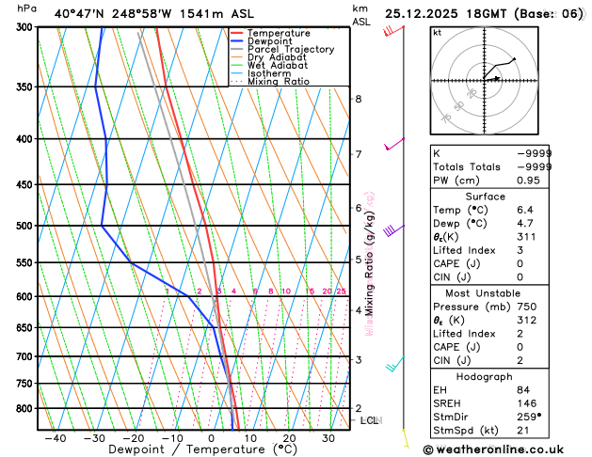Click the red wind barb at 300 hPa
The height and width of the screenshot is (457, 592).
[x=393, y=30]
